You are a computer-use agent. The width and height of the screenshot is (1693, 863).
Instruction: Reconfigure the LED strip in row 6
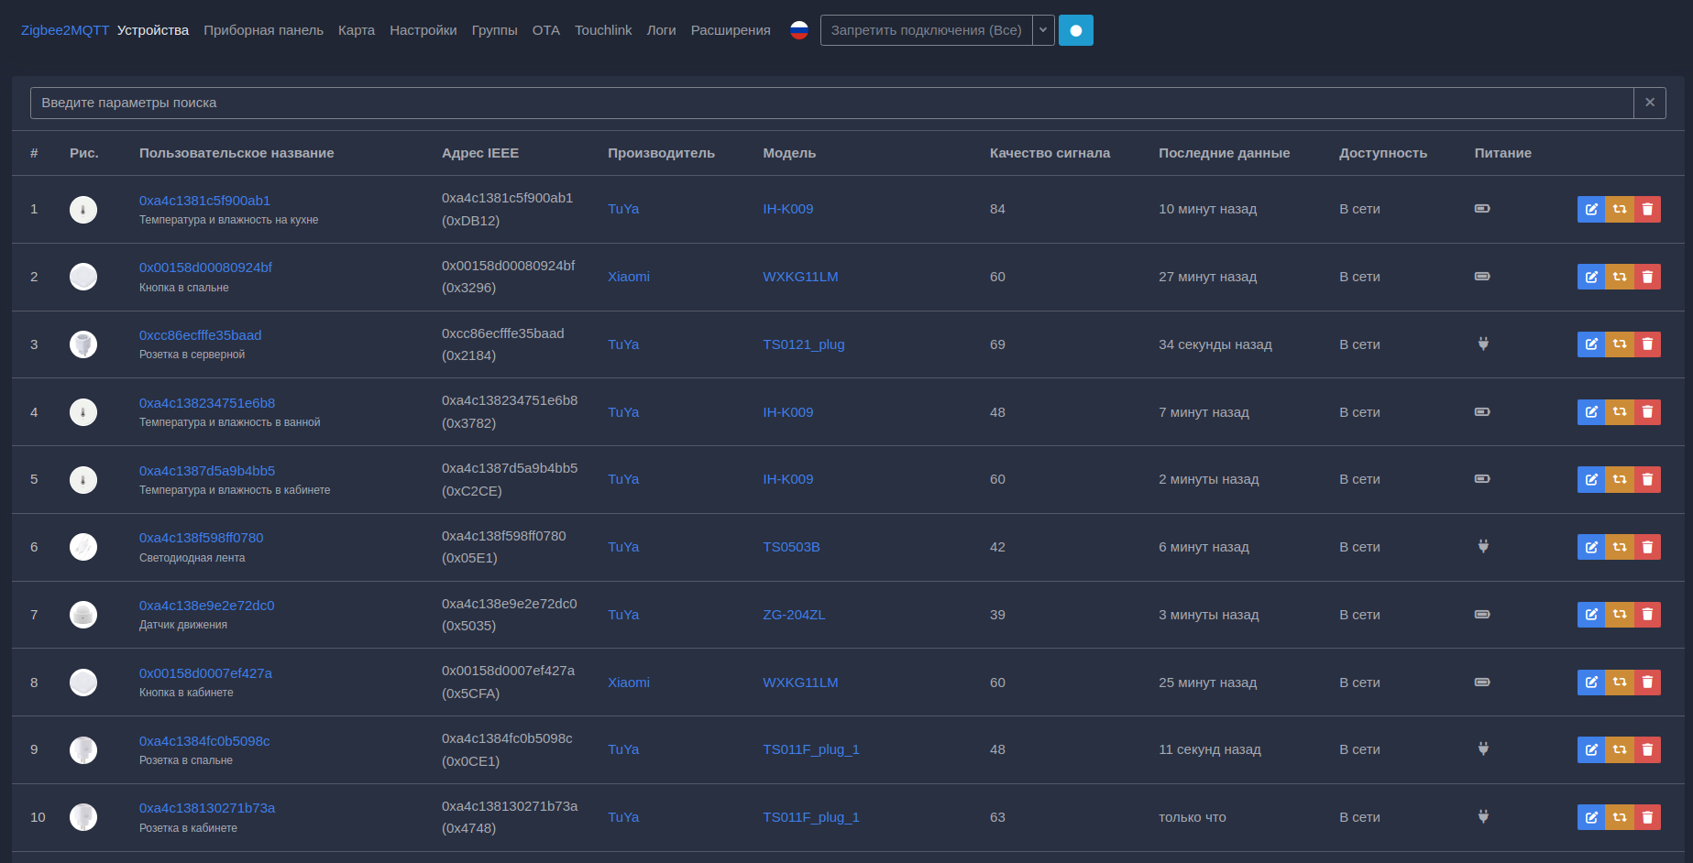1620,547
